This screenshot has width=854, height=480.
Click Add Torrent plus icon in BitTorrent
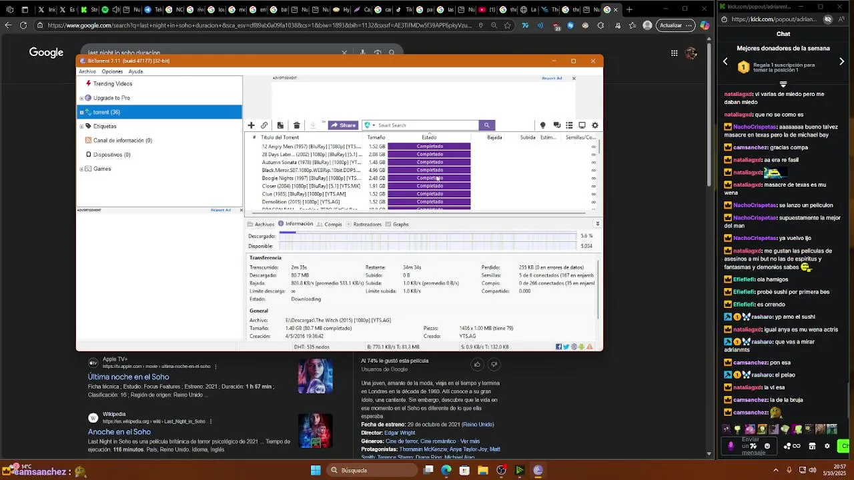[251, 125]
